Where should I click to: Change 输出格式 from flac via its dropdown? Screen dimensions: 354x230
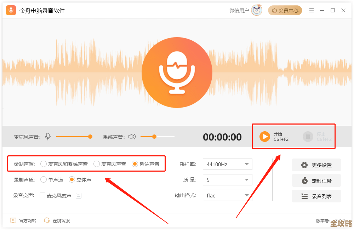click(227, 195)
